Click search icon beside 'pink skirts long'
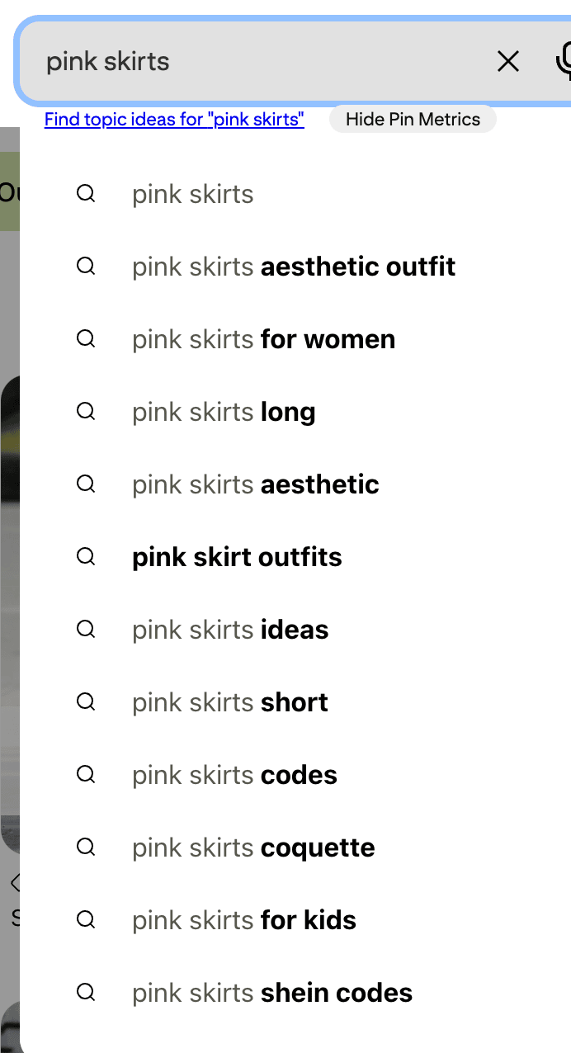Image resolution: width=571 pixels, height=1053 pixels. (x=86, y=412)
